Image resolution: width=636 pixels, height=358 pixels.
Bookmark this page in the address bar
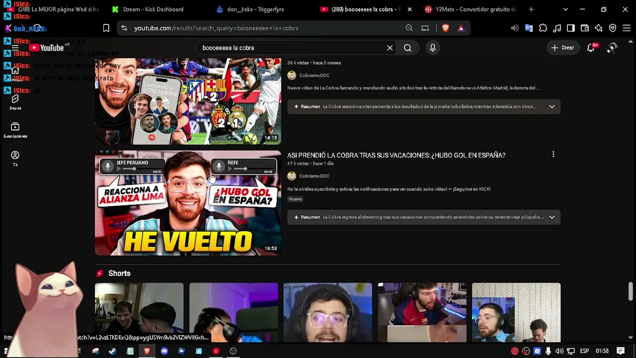click(x=106, y=28)
